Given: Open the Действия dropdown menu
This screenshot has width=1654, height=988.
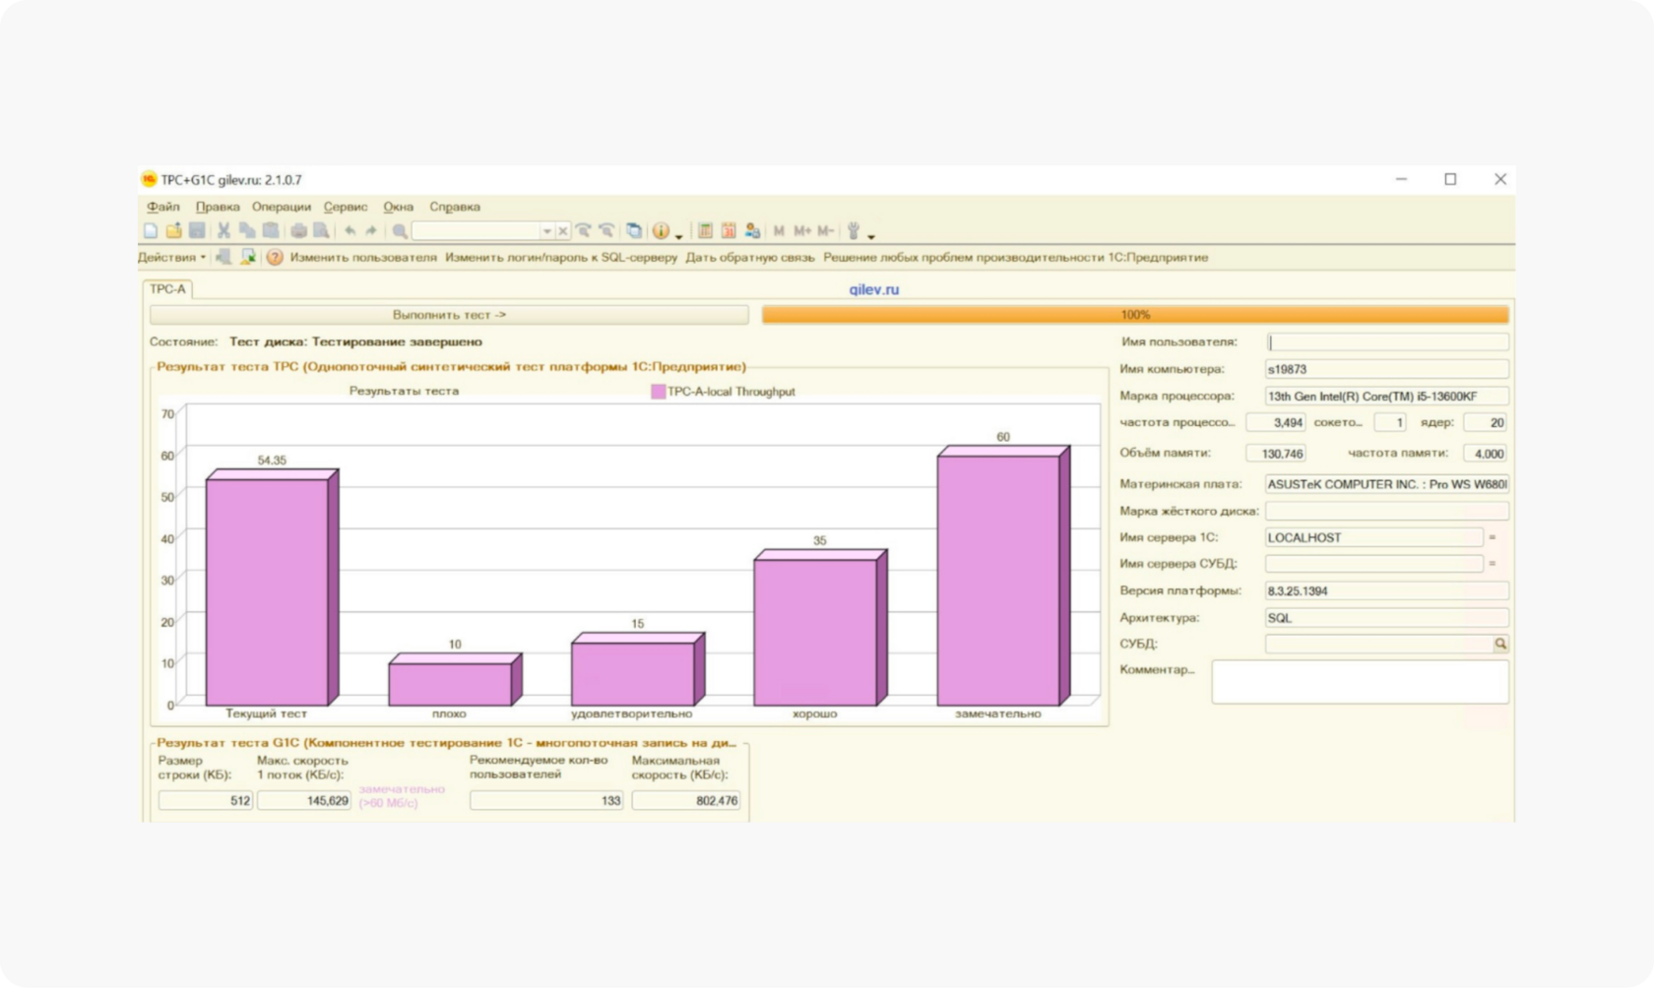Looking at the screenshot, I should click(172, 258).
